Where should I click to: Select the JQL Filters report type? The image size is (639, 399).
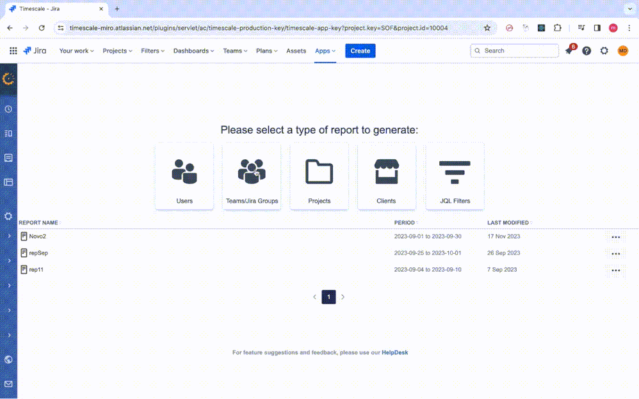[455, 176]
